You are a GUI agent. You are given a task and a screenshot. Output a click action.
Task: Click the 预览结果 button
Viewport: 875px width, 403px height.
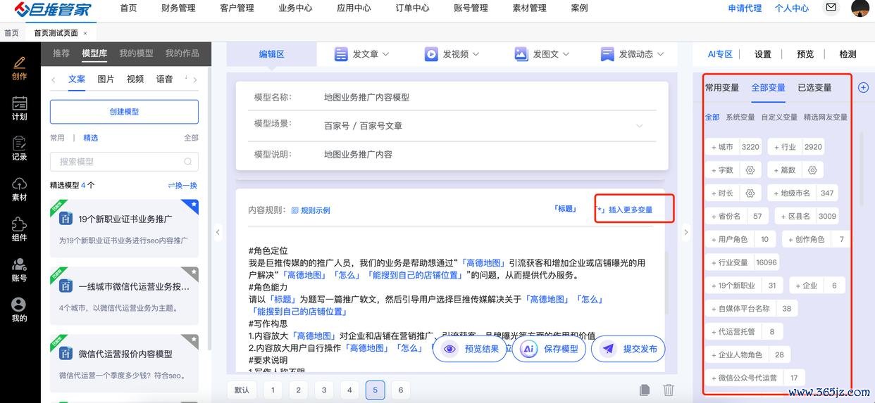point(469,349)
